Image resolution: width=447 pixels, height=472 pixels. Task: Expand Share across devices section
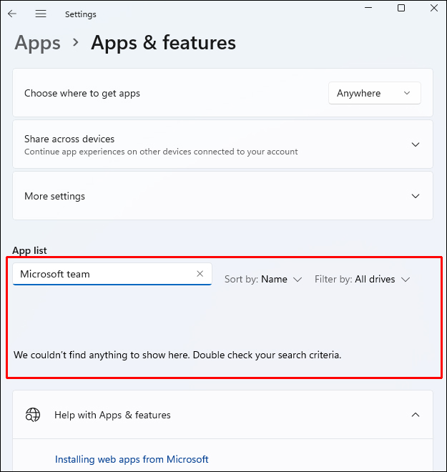416,144
